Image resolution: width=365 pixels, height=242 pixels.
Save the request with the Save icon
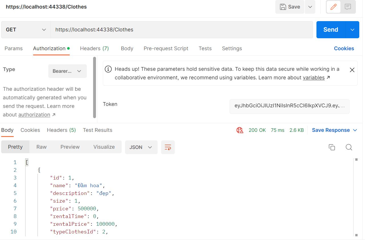coord(290,7)
